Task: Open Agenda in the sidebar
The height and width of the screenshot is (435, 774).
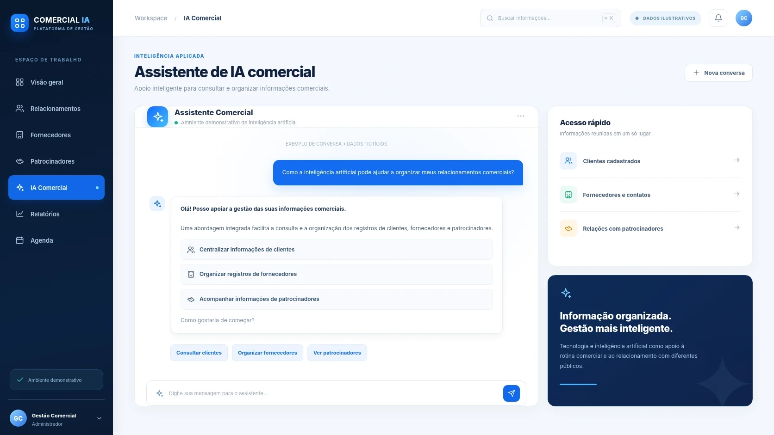Action: (x=56, y=240)
